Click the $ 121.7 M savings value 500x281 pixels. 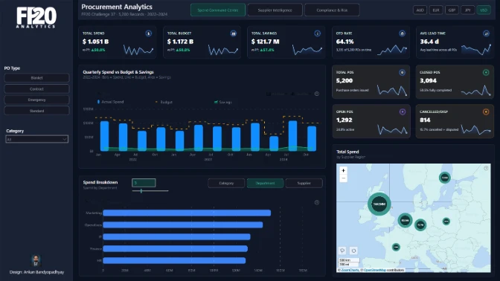coord(265,42)
